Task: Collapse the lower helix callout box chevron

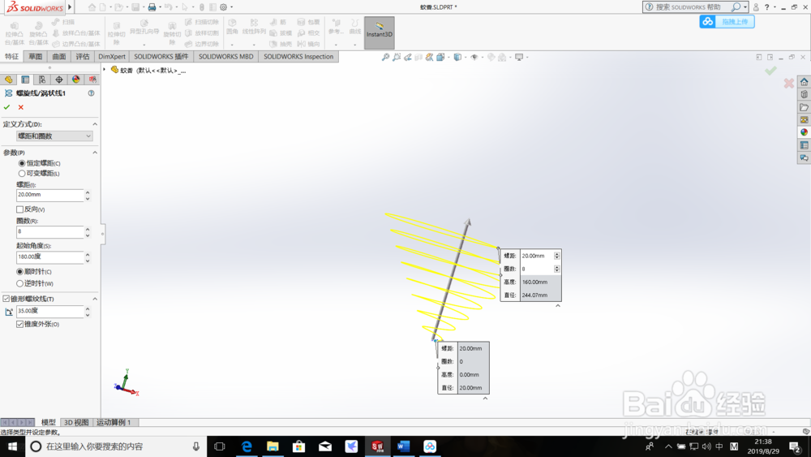Action: 485,399
